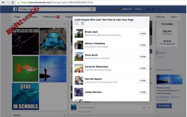Open the 3D shark street art photo
Viewport: 187px width, 117px height.
click(53, 41)
